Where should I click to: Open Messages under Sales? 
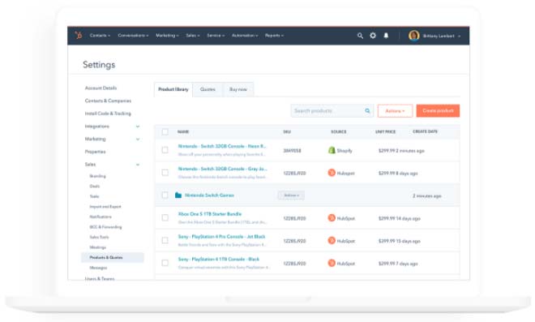point(98,268)
